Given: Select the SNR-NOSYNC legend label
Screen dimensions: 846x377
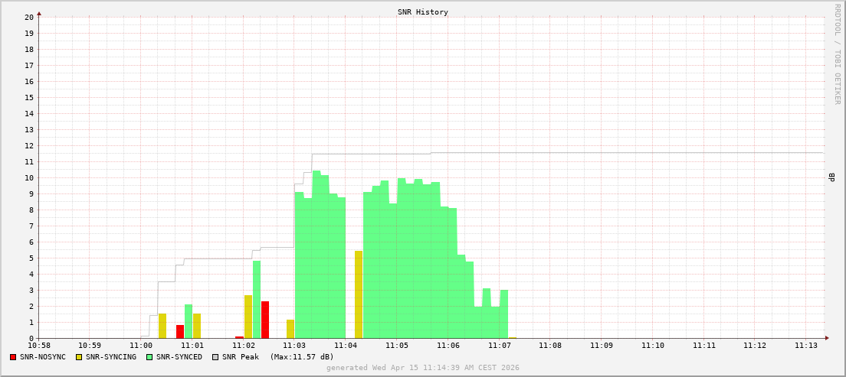Looking at the screenshot, I should click(x=43, y=357).
